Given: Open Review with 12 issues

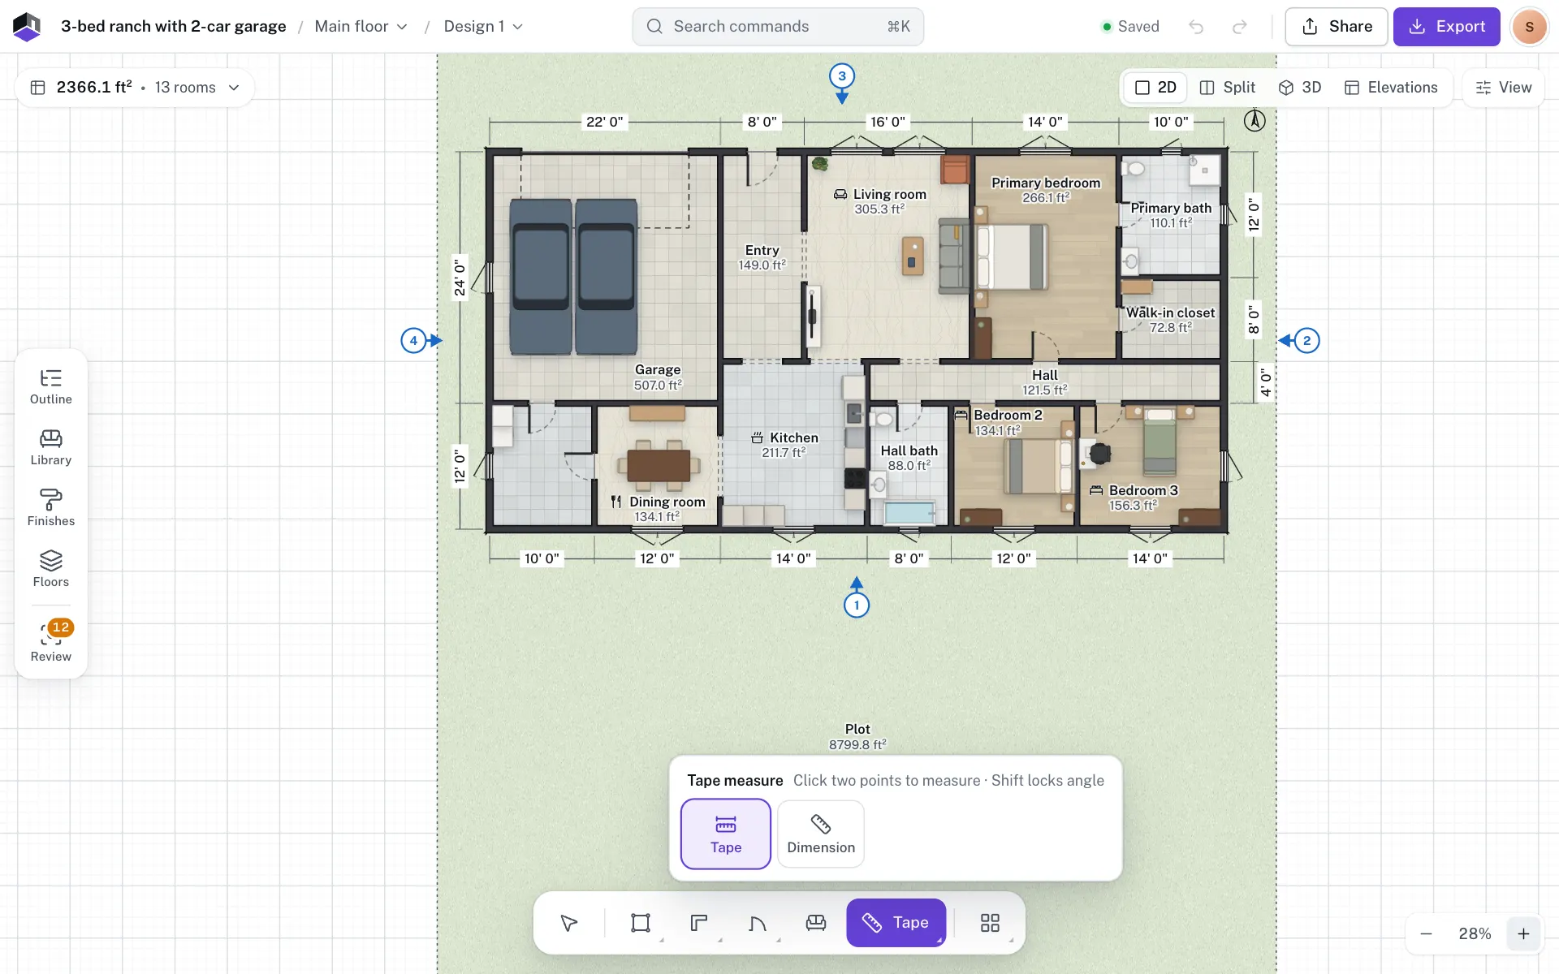Looking at the screenshot, I should click(x=51, y=642).
